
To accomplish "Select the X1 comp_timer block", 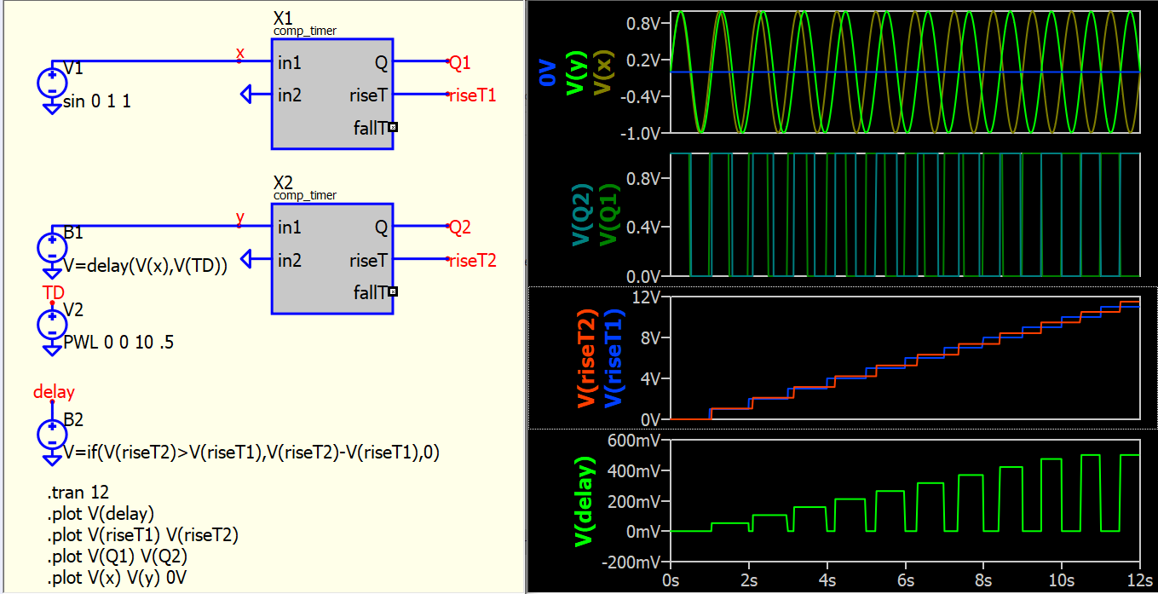I will [x=332, y=94].
